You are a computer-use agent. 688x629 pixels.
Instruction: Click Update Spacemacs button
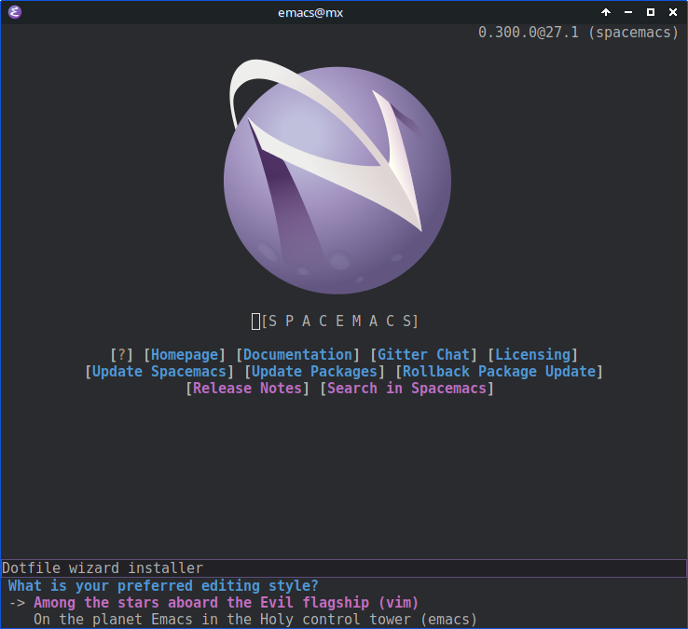coord(159,372)
